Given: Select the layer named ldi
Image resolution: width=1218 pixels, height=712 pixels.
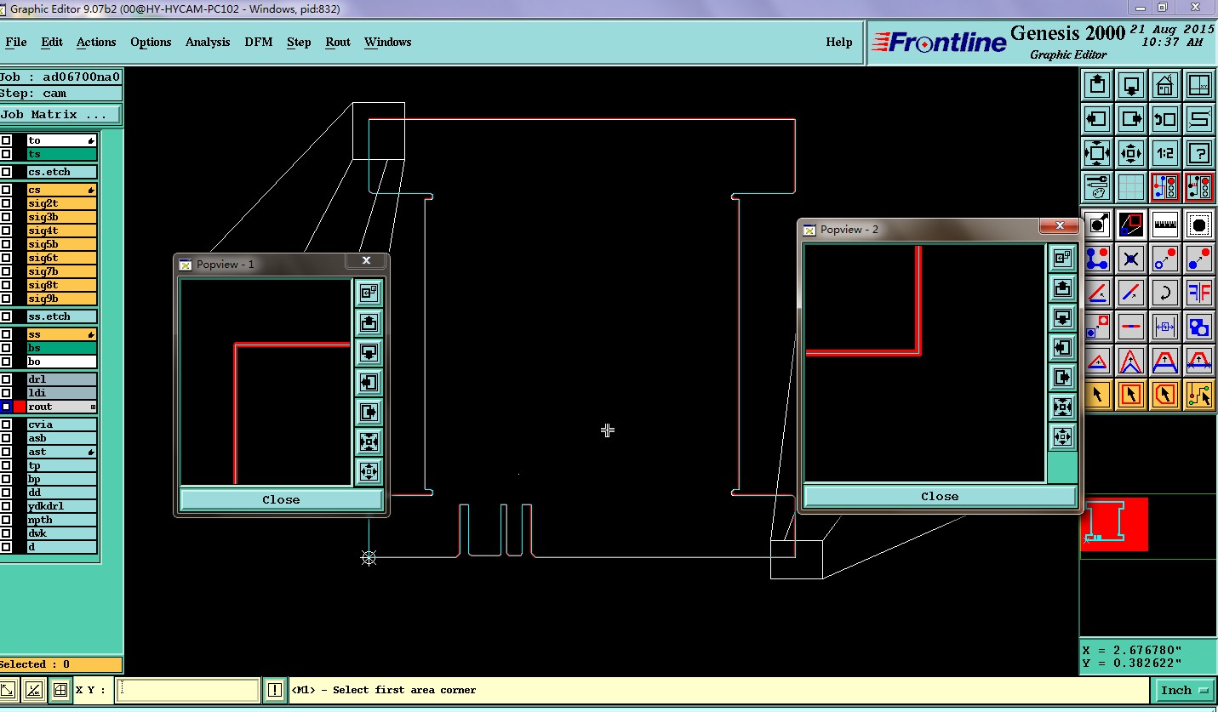Looking at the screenshot, I should 61,393.
